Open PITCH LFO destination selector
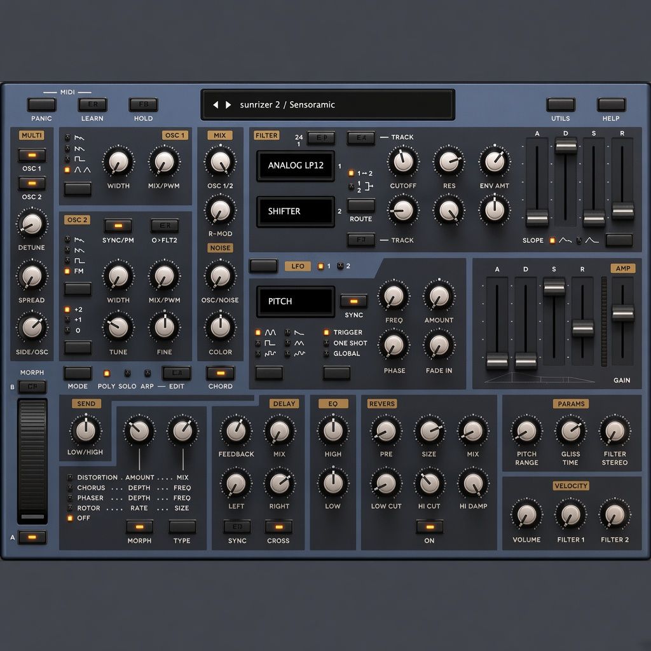Image resolution: width=651 pixels, height=651 pixels. (x=296, y=301)
